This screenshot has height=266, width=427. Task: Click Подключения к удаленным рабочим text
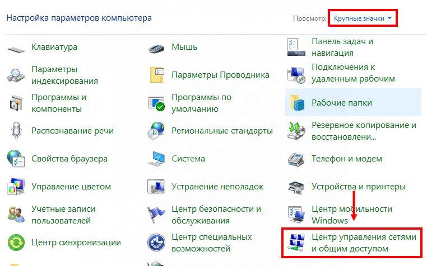pos(353,73)
